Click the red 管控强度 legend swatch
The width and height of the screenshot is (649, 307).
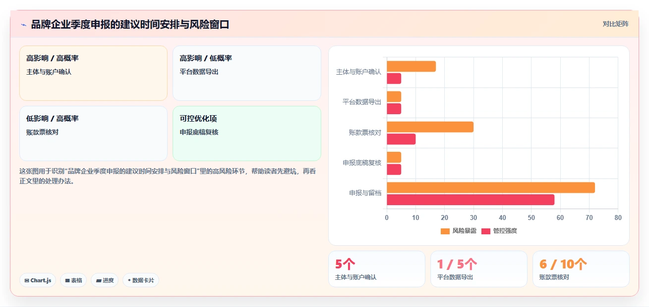pyautogui.click(x=486, y=231)
